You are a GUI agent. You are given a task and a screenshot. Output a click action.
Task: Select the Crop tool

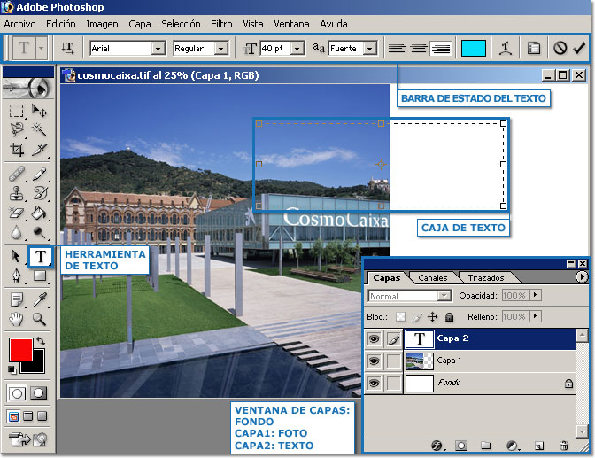point(17,150)
